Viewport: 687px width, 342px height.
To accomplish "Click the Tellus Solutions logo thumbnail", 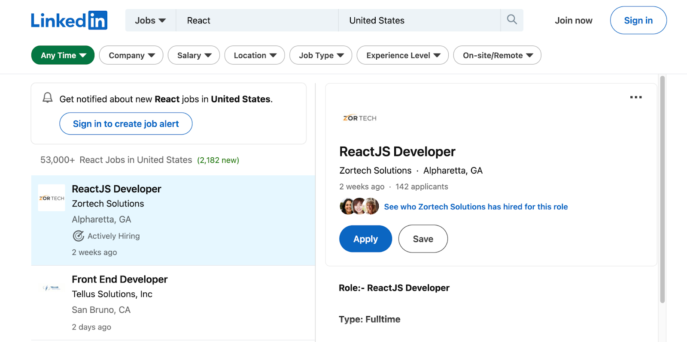I will coord(52,288).
